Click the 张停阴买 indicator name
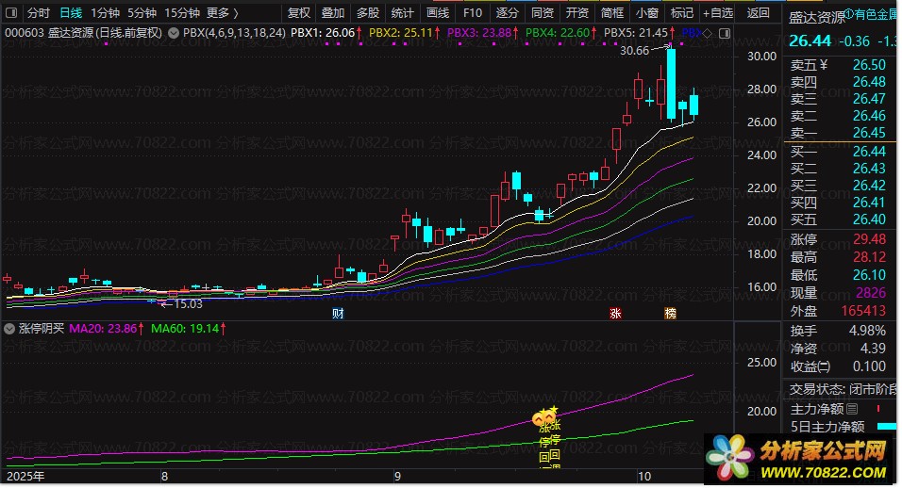 (x=42, y=329)
